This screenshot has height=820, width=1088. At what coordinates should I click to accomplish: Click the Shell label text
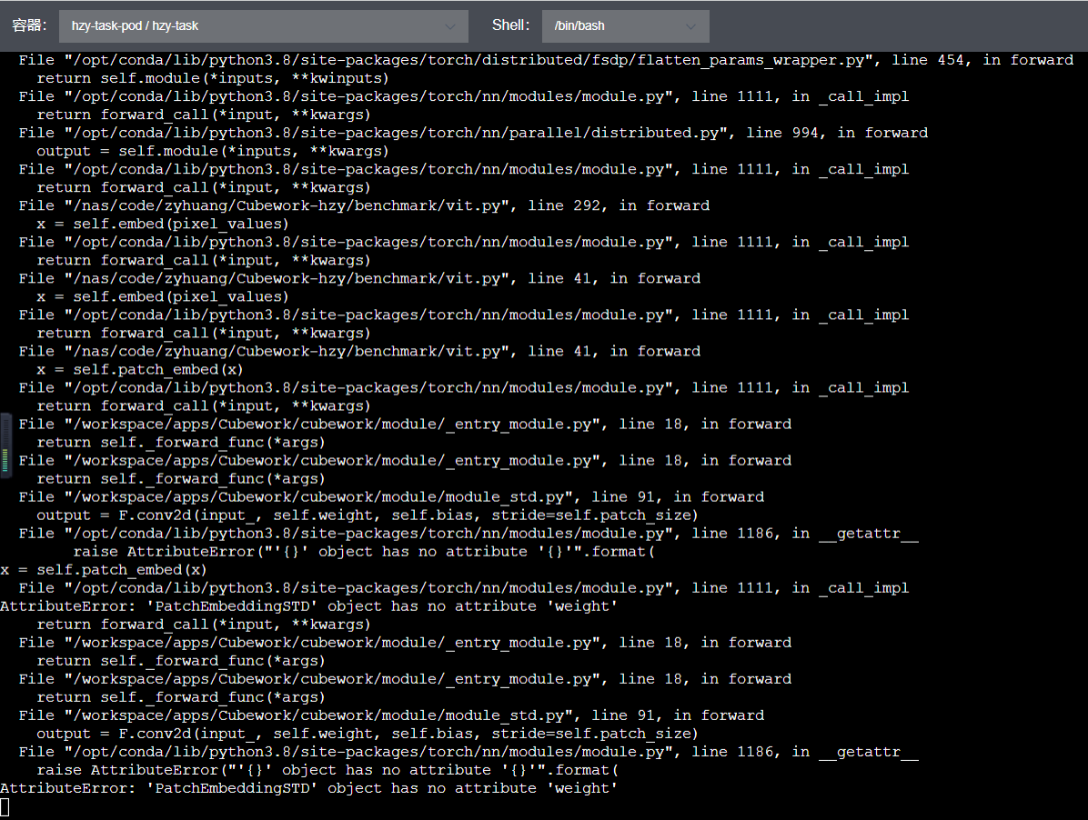510,25
